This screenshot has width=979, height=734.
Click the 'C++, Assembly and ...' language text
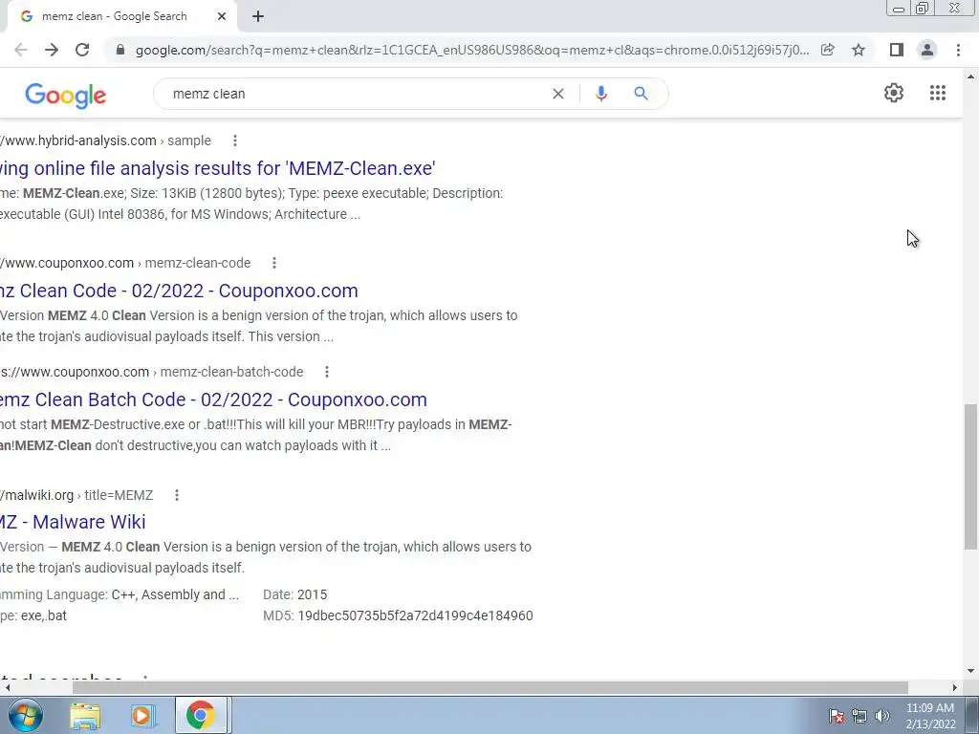[175, 594]
